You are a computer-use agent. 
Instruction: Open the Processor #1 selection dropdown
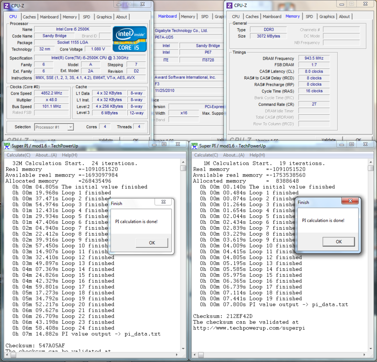[x=70, y=127]
